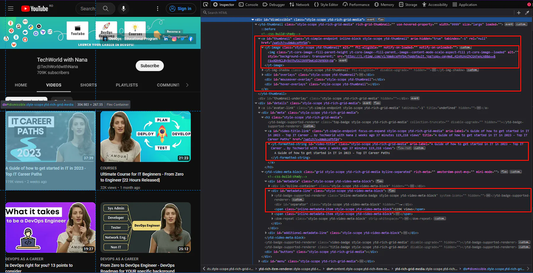Screen dimensions: 533x273
Task: Expand the yt-img-shadow element
Action: pos(262,70)
